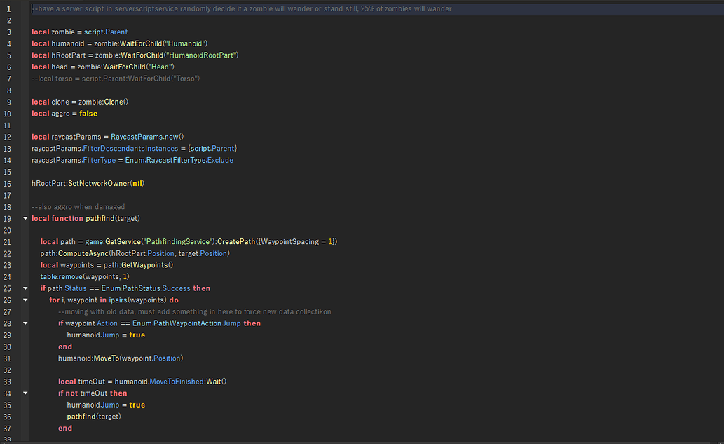
Task: Click the commented-out torso line
Action: [116, 79]
